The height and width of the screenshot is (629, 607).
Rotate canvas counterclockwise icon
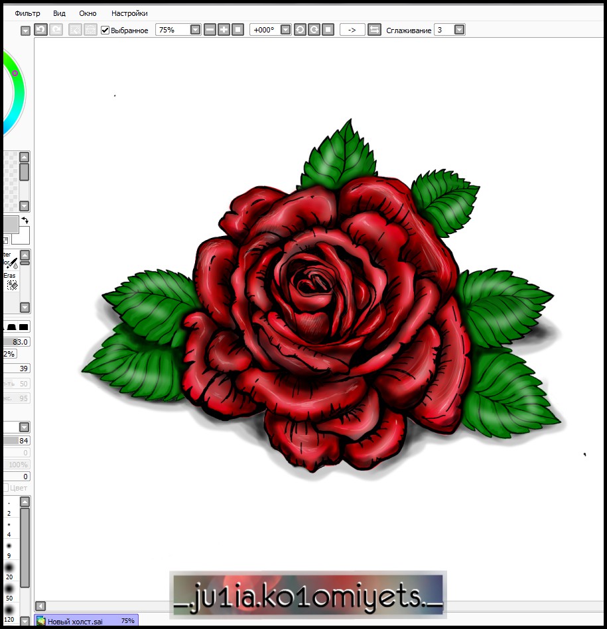click(x=300, y=30)
